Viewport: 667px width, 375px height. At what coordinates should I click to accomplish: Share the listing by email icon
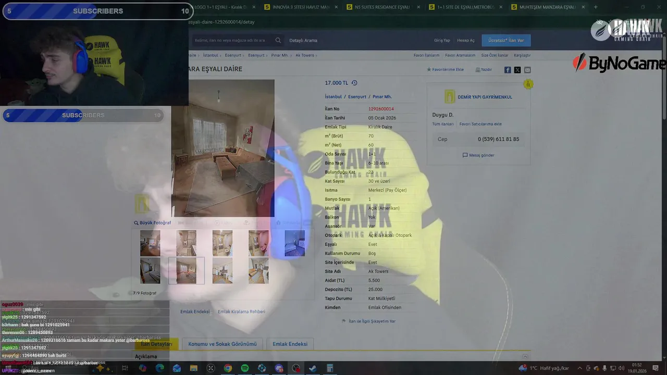click(527, 70)
